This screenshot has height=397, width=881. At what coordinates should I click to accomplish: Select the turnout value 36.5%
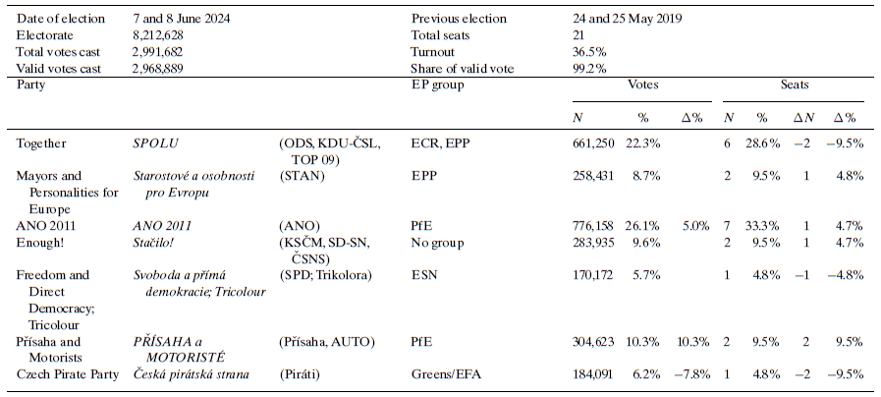pos(589,52)
